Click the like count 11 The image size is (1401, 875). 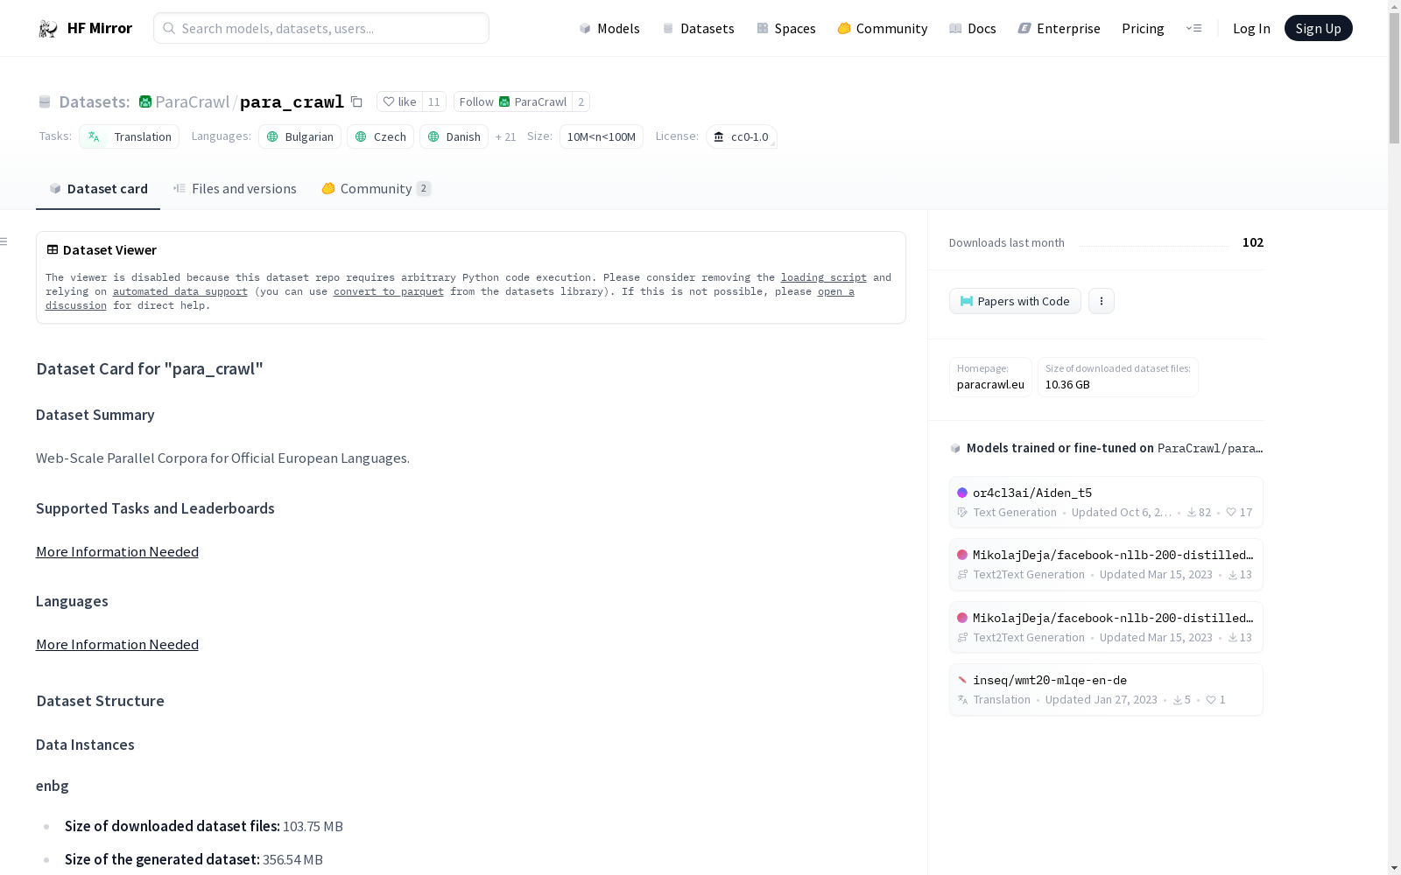pos(433,101)
